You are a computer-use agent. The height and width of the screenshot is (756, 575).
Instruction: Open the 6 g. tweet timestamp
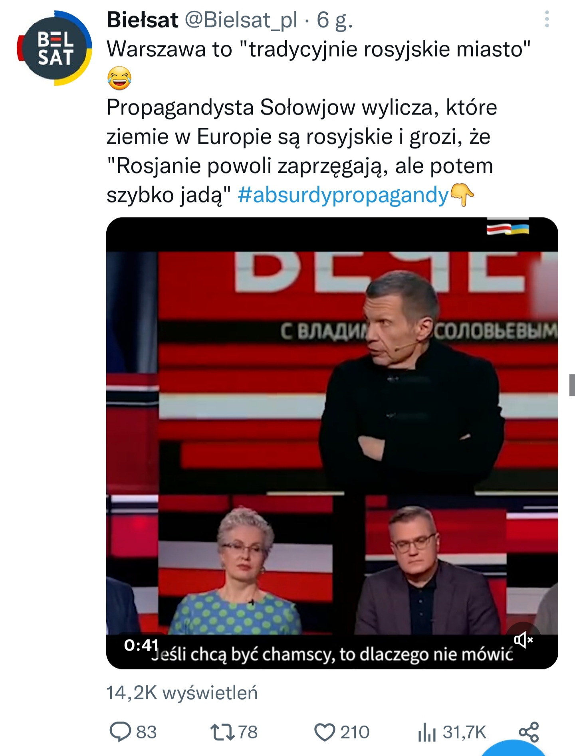point(335,20)
